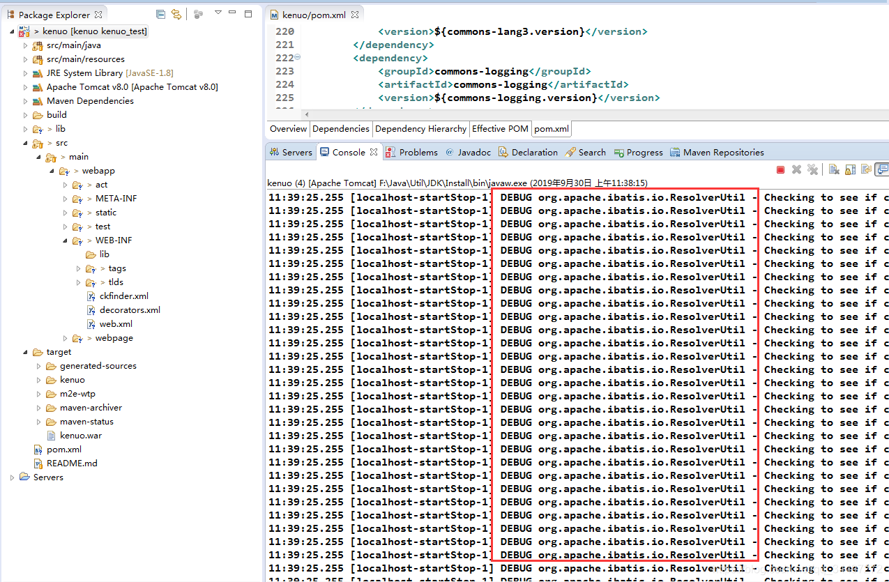This screenshot has width=889, height=582.
Task: Open the Javadoc tab
Action: [468, 152]
